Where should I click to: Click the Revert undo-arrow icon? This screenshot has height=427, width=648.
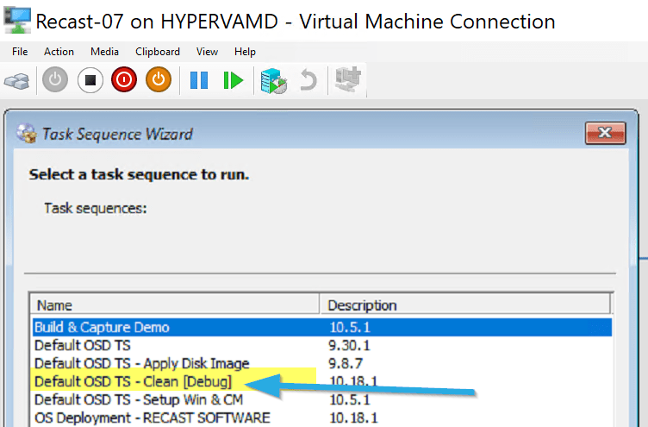coord(308,81)
